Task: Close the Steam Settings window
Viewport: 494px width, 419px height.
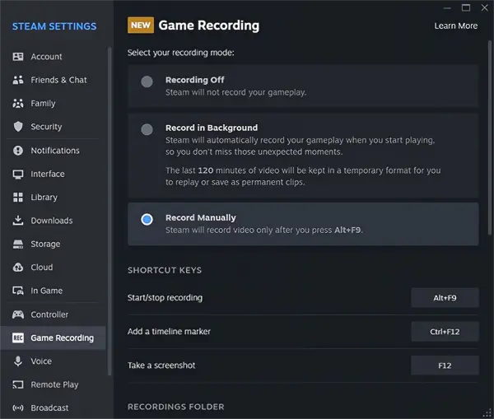Action: [485, 7]
